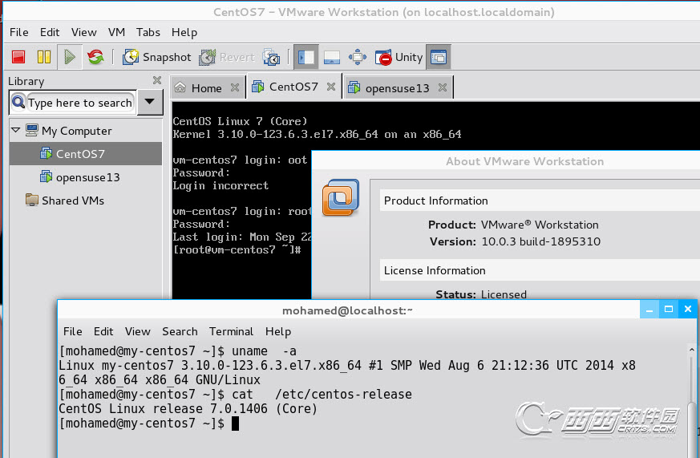Collapse the My Computer tree node

click(15, 131)
